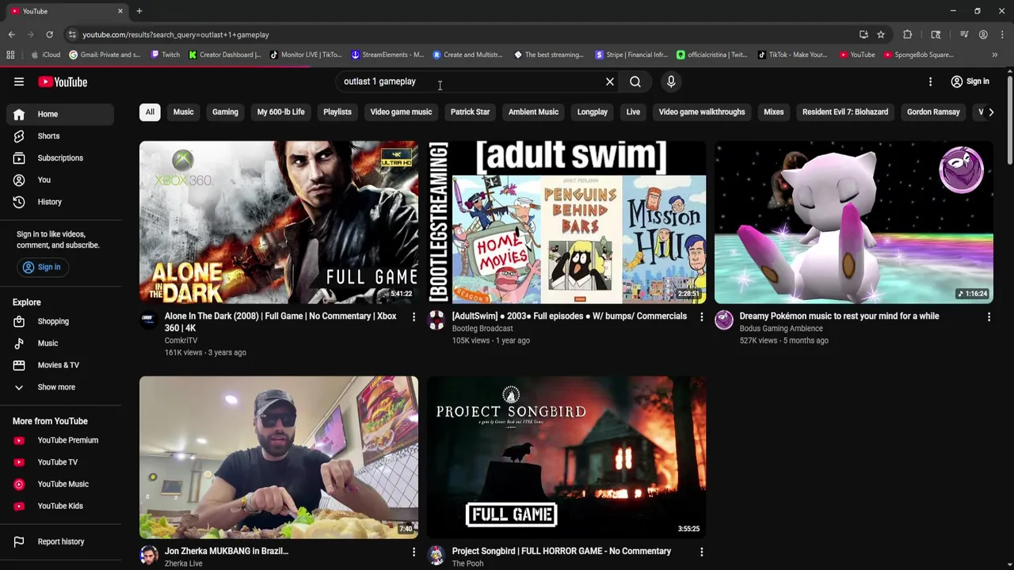
Task: Open YouTube TV link
Action: (x=60, y=462)
